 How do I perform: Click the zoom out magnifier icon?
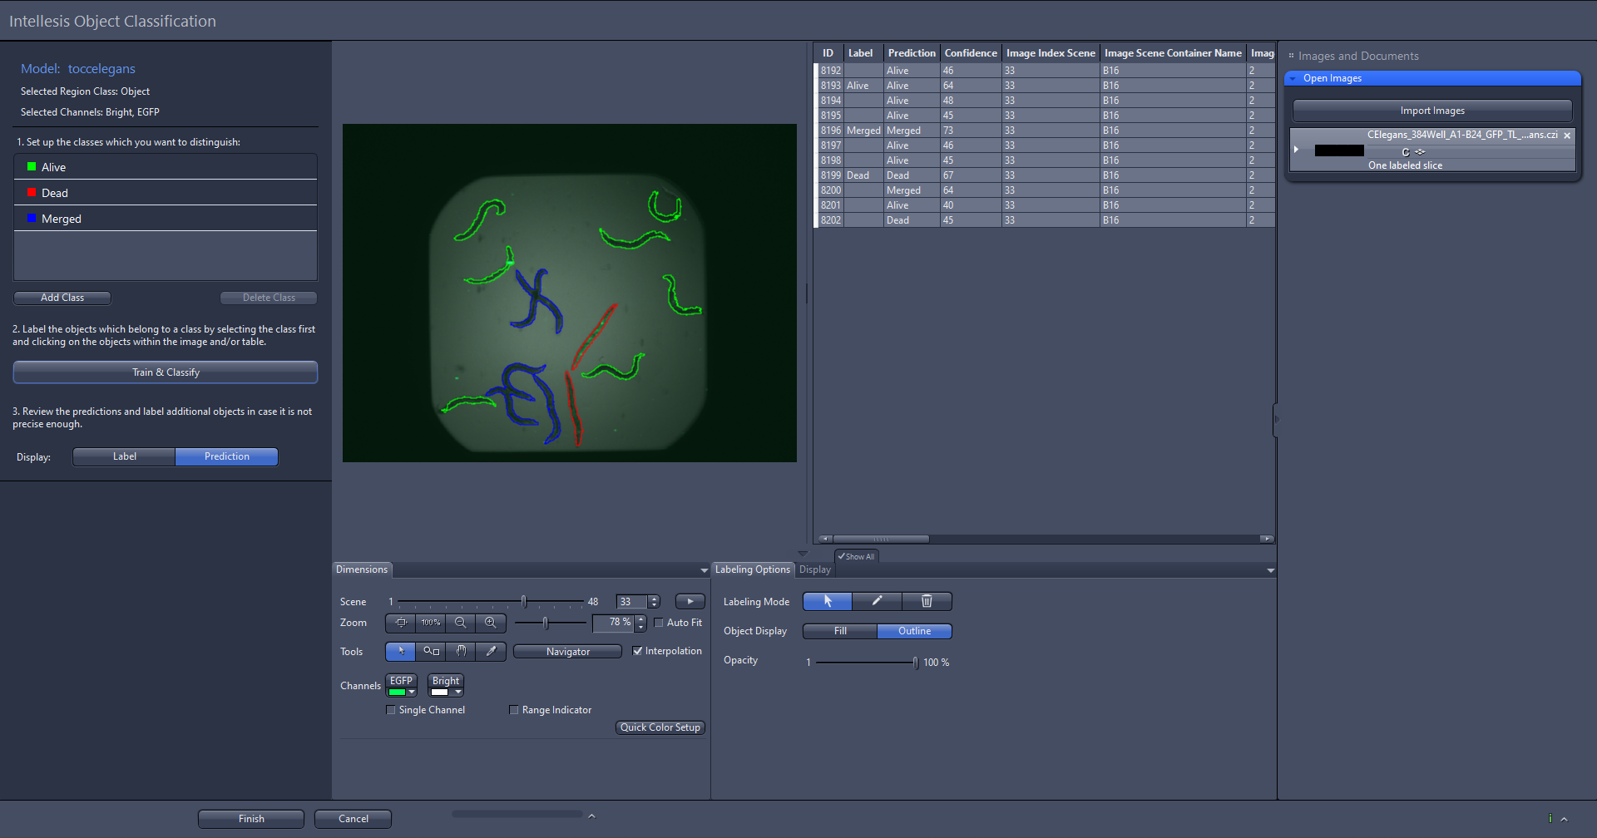460,623
